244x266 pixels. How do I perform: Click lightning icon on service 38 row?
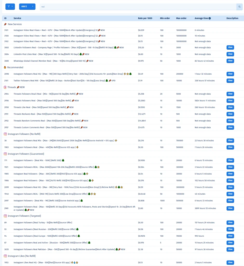click(116, 141)
